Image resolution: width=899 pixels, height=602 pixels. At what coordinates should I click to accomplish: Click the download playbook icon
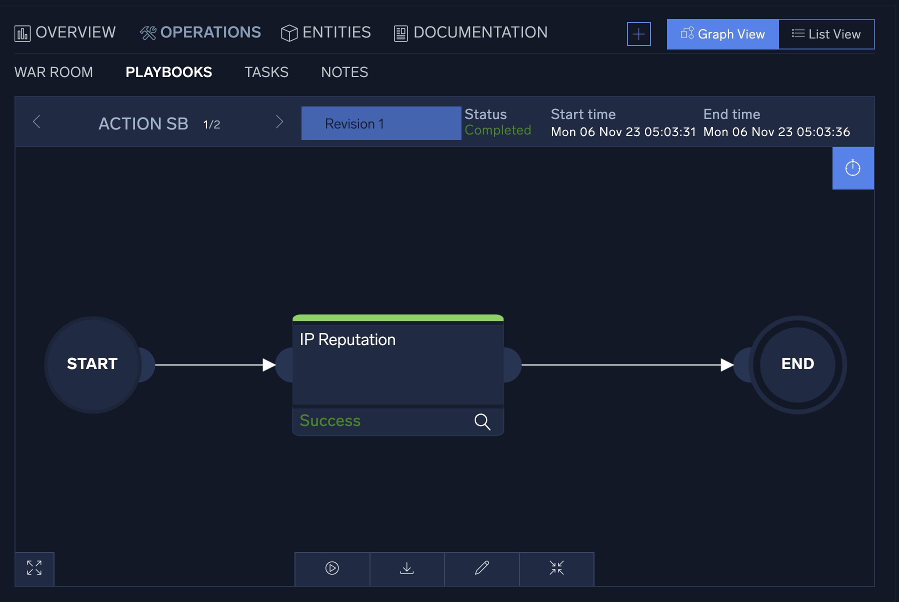(406, 568)
